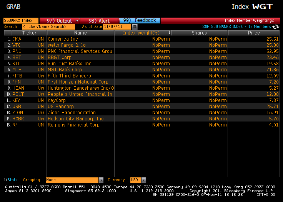Select the HBAN ticker
This screenshot has height=202, width=283.
[18, 88]
